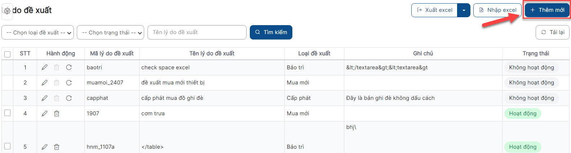Click the 'Trạng thái' column header
The height and width of the screenshot is (153, 571).
tap(536, 54)
